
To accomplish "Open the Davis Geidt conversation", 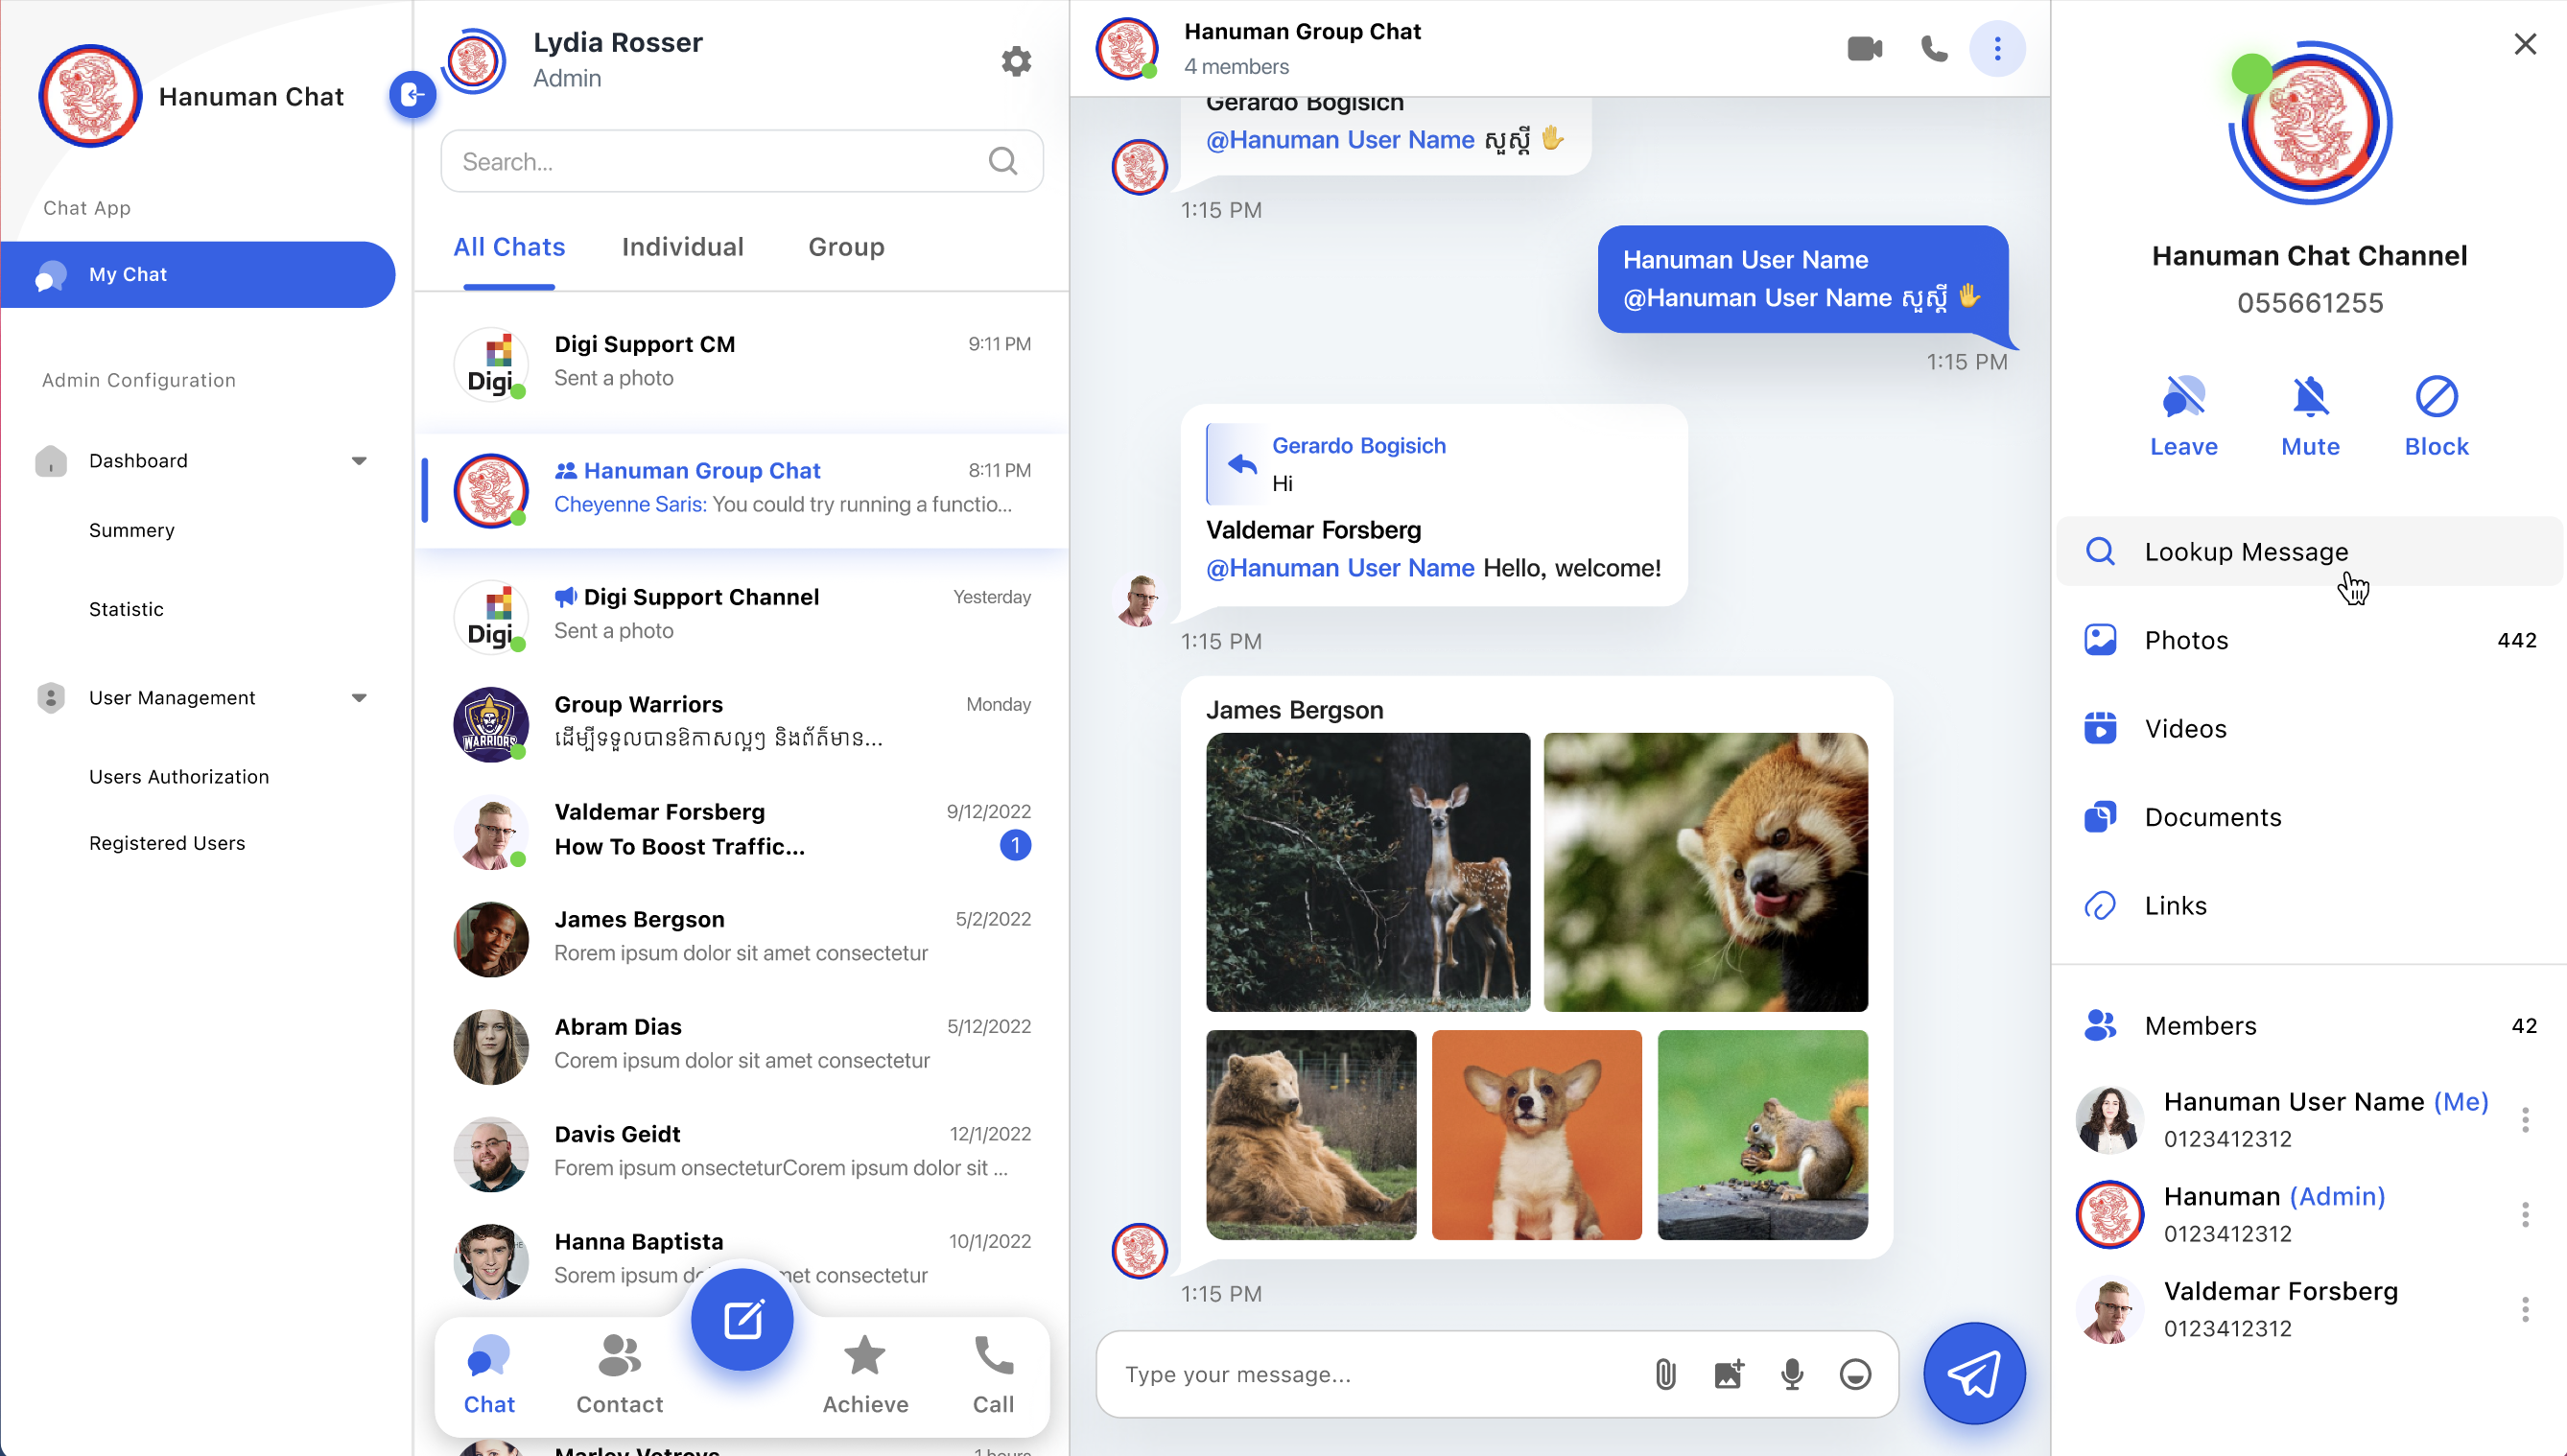I will click(x=741, y=1152).
